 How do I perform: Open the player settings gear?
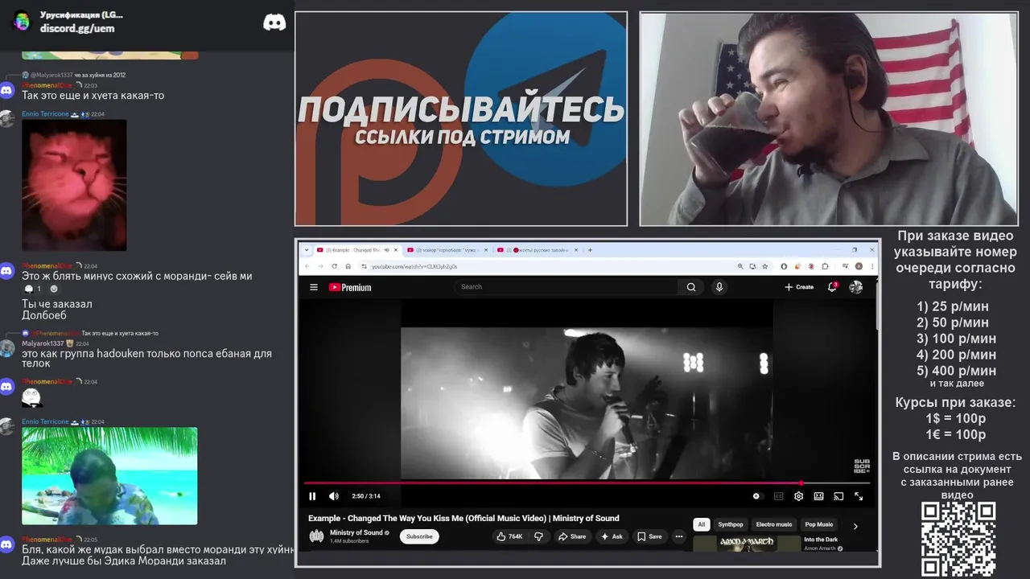798,496
